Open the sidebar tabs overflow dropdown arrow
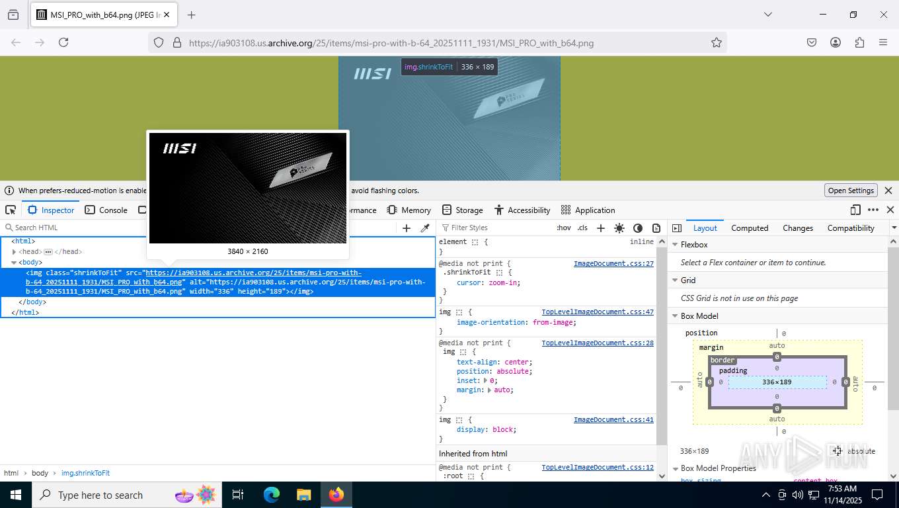This screenshot has width=899, height=508. tap(894, 228)
